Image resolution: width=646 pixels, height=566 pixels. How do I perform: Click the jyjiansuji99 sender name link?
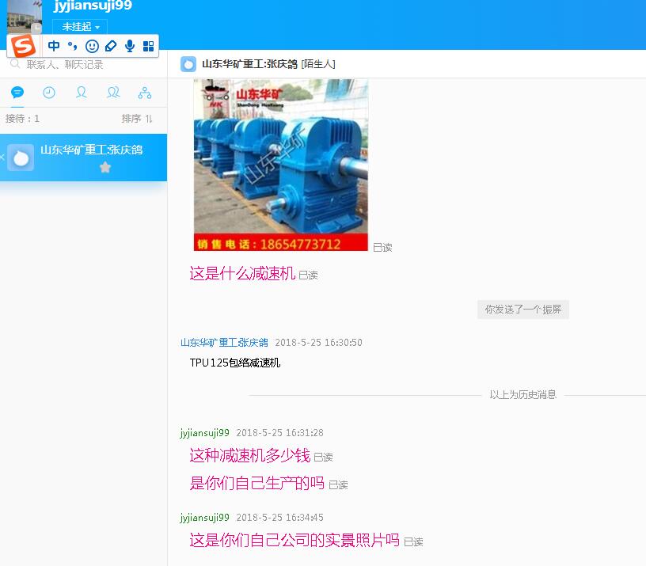(203, 432)
